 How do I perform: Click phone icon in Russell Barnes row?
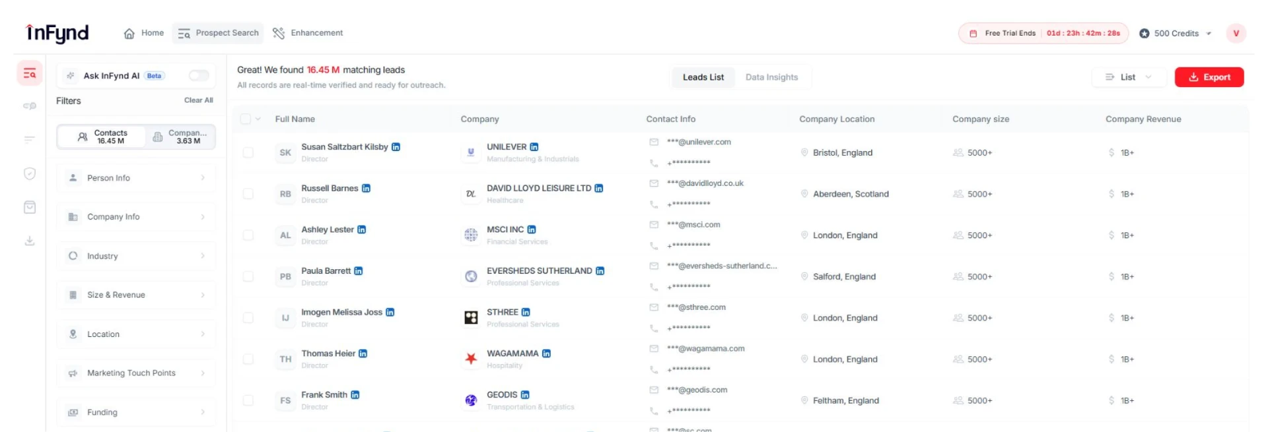click(654, 204)
